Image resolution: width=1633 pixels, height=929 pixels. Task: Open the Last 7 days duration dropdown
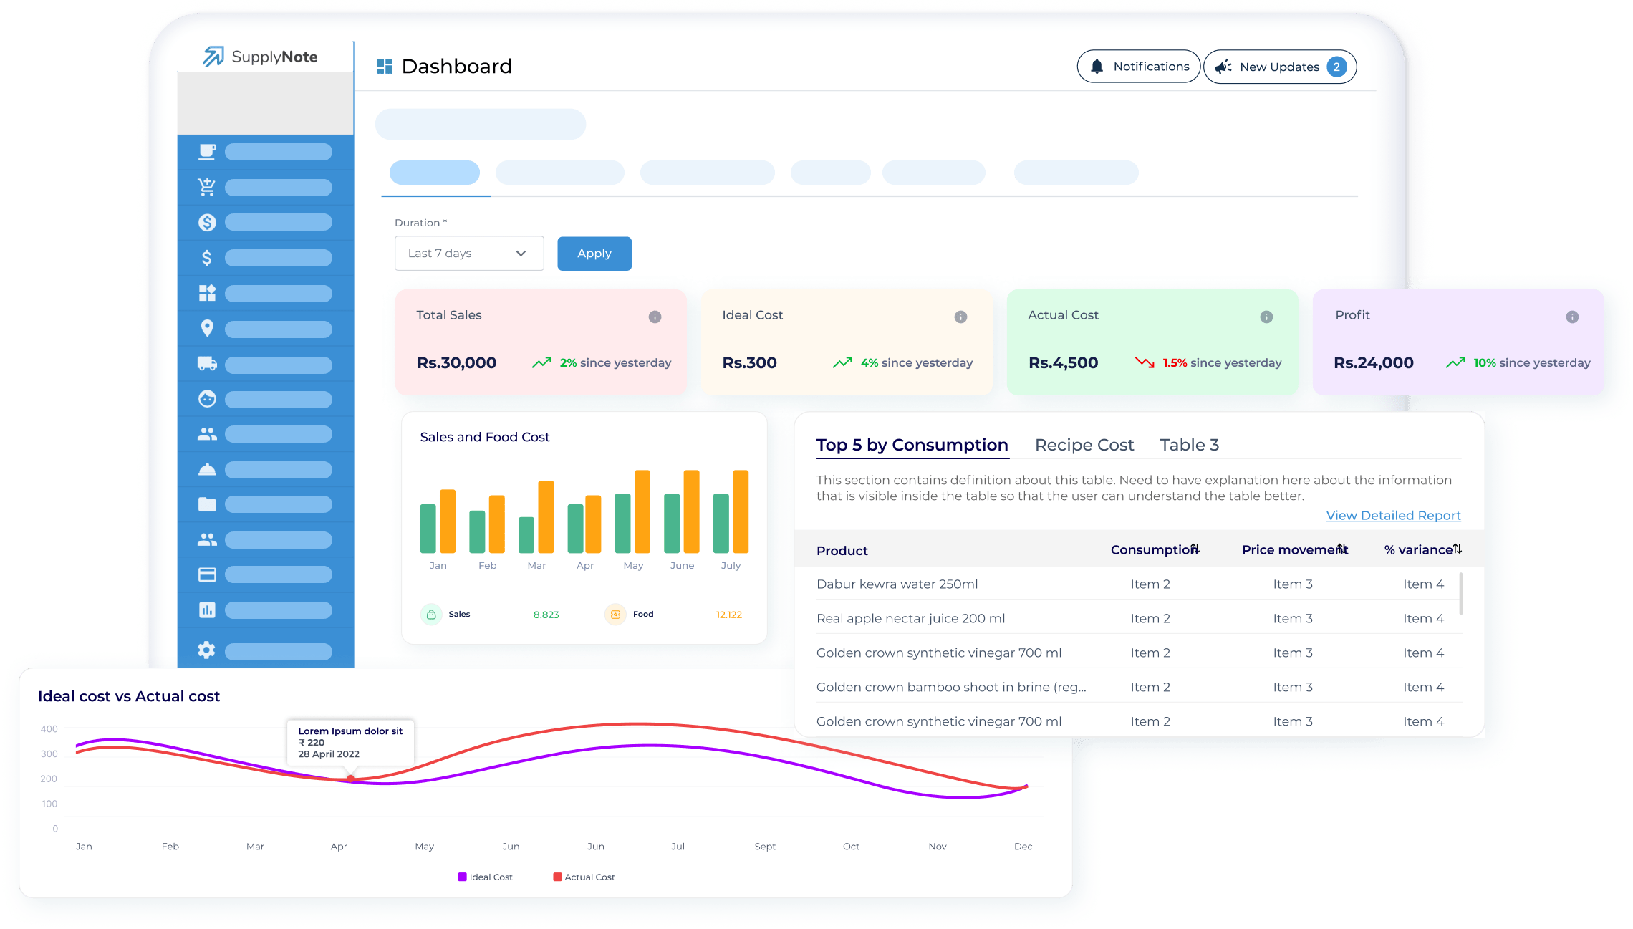coord(468,253)
